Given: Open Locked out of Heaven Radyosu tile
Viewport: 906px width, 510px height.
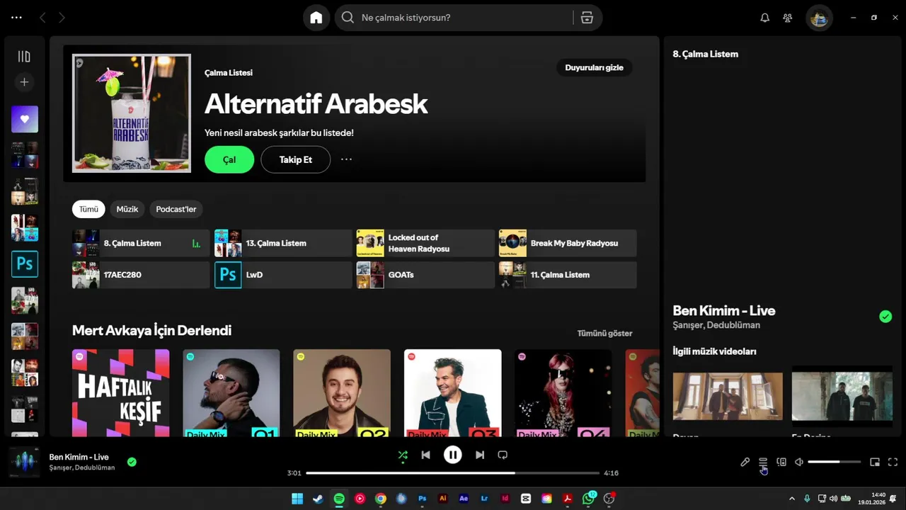Looking at the screenshot, I should pos(425,243).
